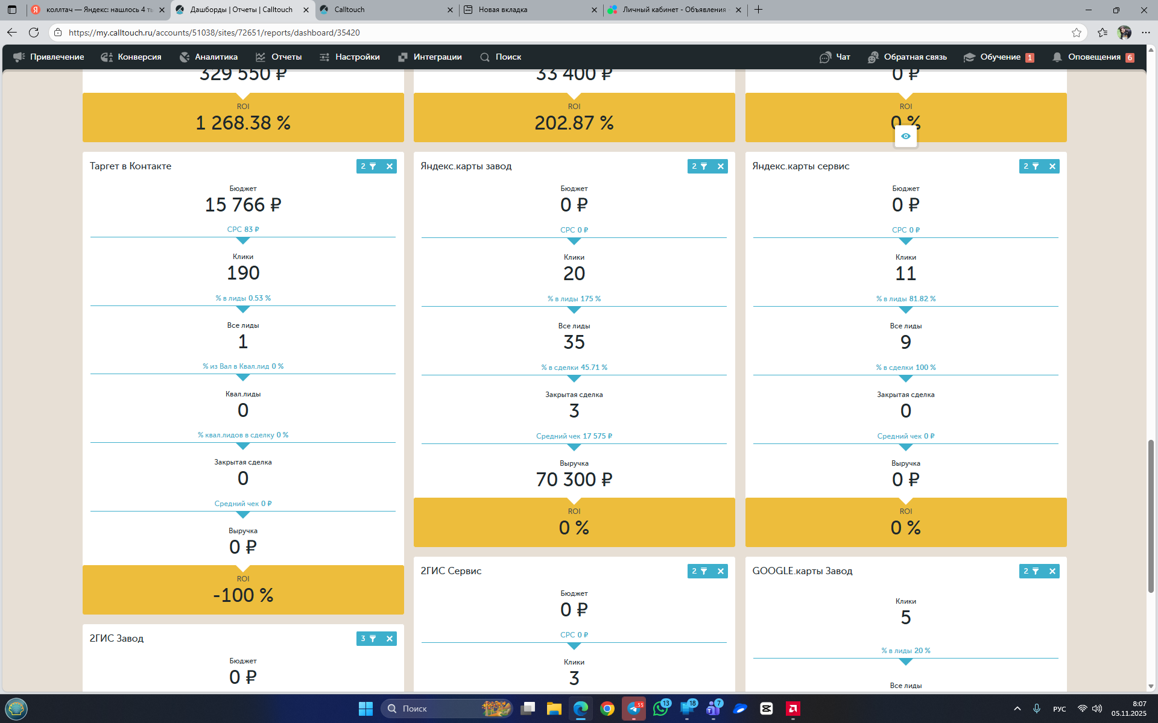Open the Аналитика menu
Screen dimensions: 1158x723
click(x=209, y=57)
